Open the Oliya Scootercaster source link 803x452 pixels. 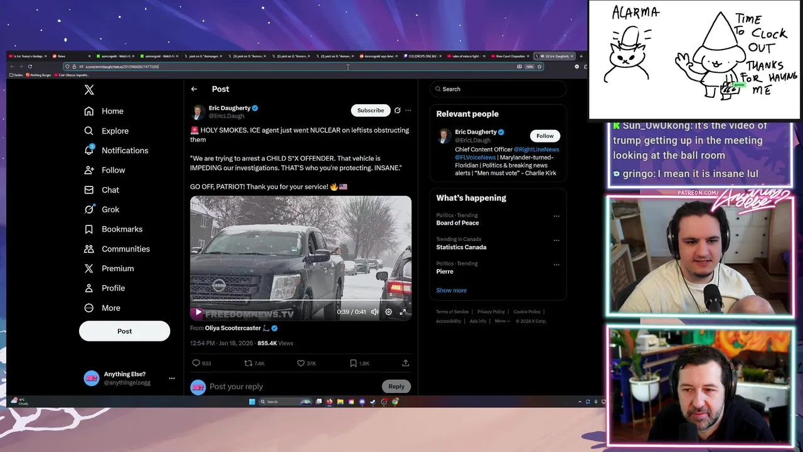(233, 328)
